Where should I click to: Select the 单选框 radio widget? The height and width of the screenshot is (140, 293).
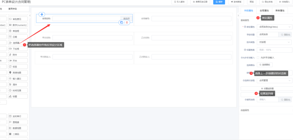[18, 31]
